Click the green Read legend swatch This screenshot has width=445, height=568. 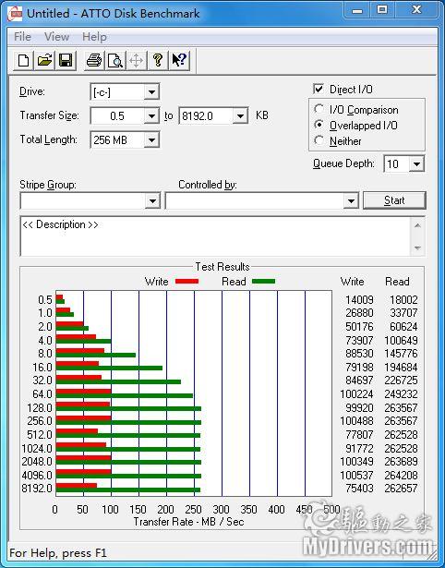click(264, 281)
